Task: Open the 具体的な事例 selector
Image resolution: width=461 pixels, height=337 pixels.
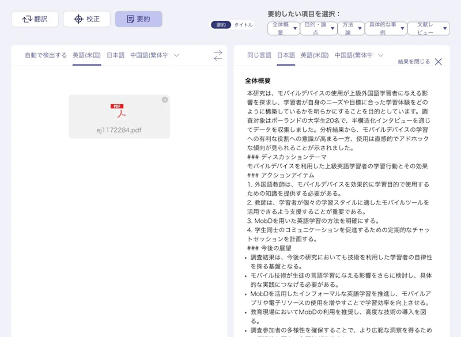Action: click(385, 28)
